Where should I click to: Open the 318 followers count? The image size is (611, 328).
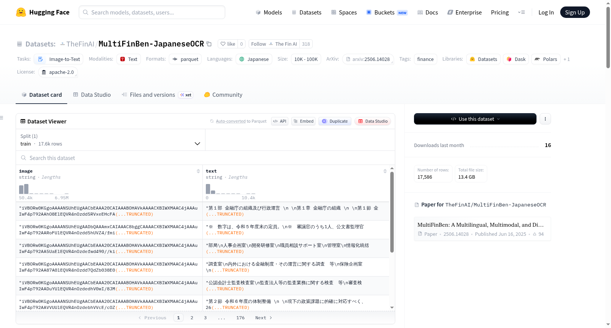[306, 44]
